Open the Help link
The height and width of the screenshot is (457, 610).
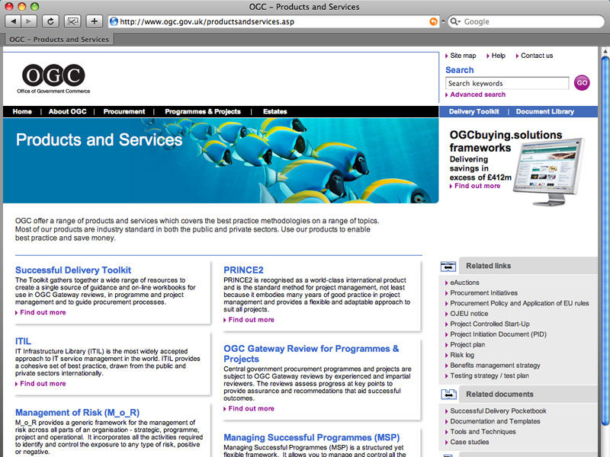click(x=499, y=56)
